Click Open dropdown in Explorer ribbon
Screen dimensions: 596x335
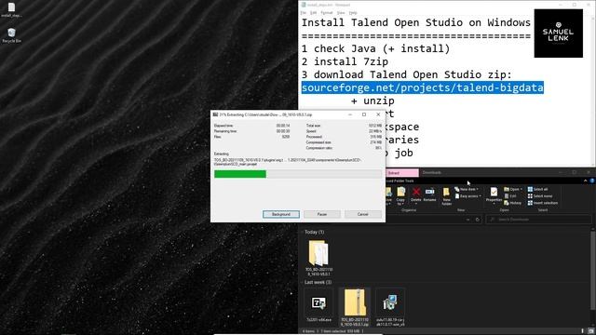pos(512,189)
